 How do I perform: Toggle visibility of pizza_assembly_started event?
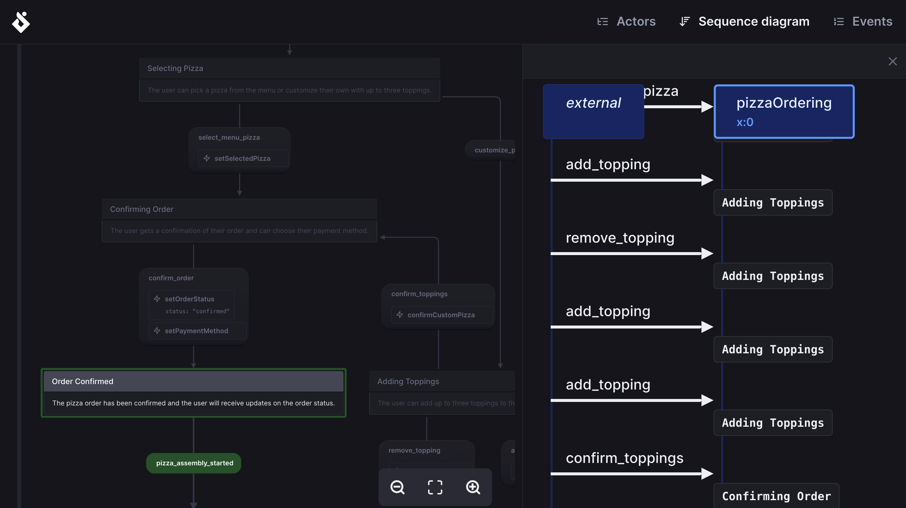[194, 463]
